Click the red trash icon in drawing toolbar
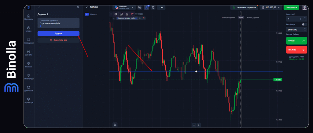The image size is (313, 133). point(132,14)
